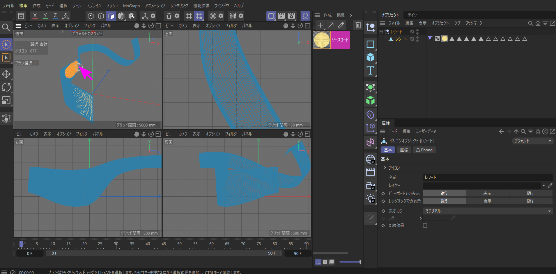Select the Scale tool in left toolbar
The width and height of the screenshot is (556, 274).
pos(6,101)
